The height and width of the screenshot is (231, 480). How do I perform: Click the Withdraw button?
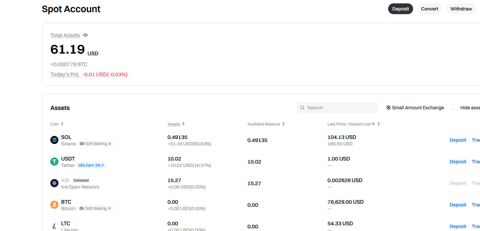[x=461, y=9]
